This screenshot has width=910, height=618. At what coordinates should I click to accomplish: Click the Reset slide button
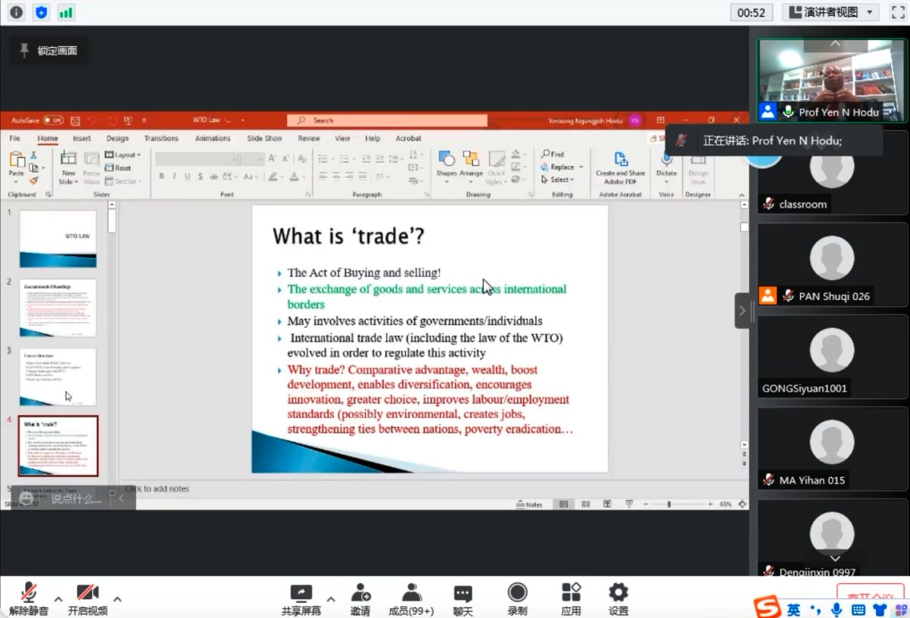click(x=118, y=167)
